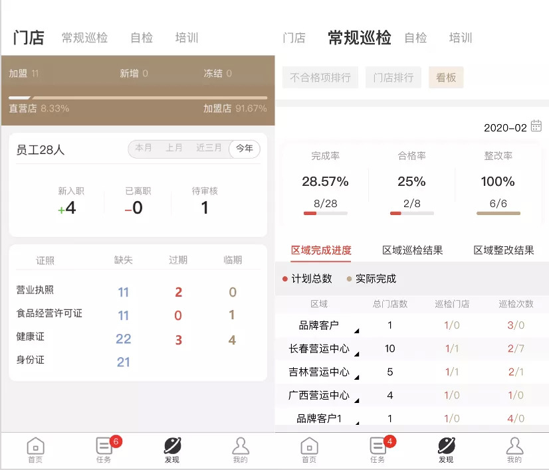Viewport: 549px width, 470px height.
Task: Select the 本月 period option
Action: tap(144, 148)
